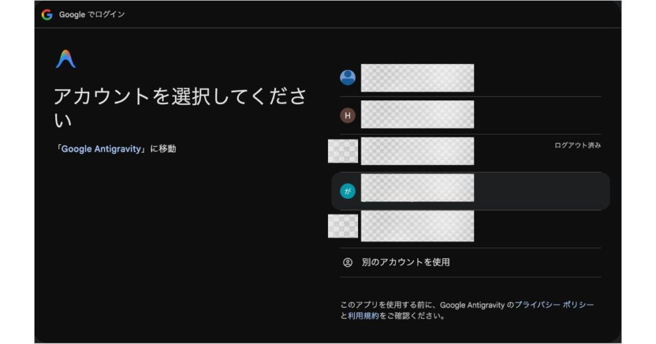Click the avatar of the last listed account
This screenshot has height=344, width=656.
click(x=343, y=226)
